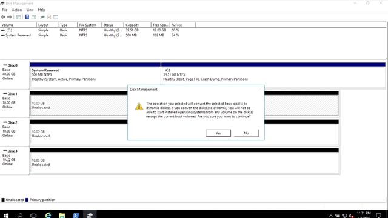Click the Show/Hide Console Tree toolbar icon
Viewport: 388px width, 218px height.
click(18, 17)
